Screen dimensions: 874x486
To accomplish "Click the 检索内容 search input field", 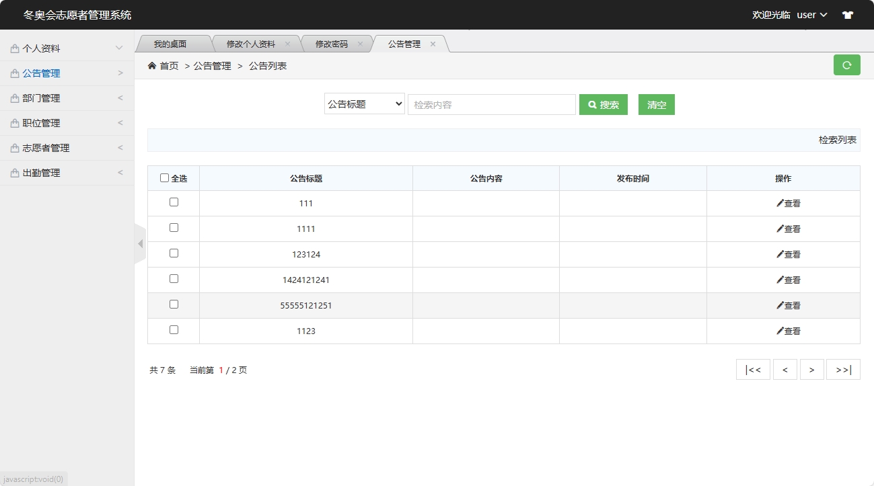I will point(491,104).
